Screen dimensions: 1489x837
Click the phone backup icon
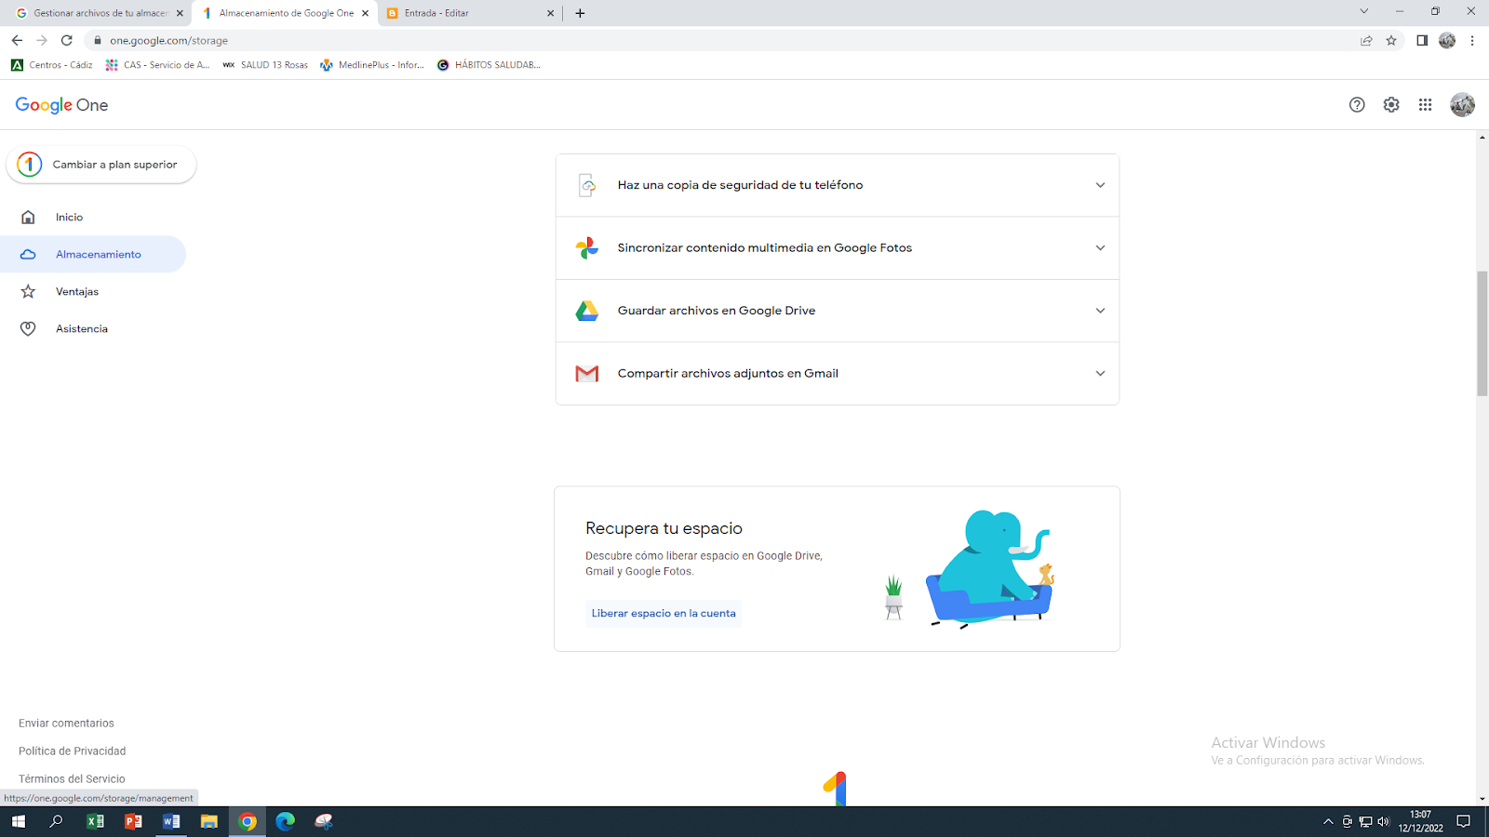point(587,185)
